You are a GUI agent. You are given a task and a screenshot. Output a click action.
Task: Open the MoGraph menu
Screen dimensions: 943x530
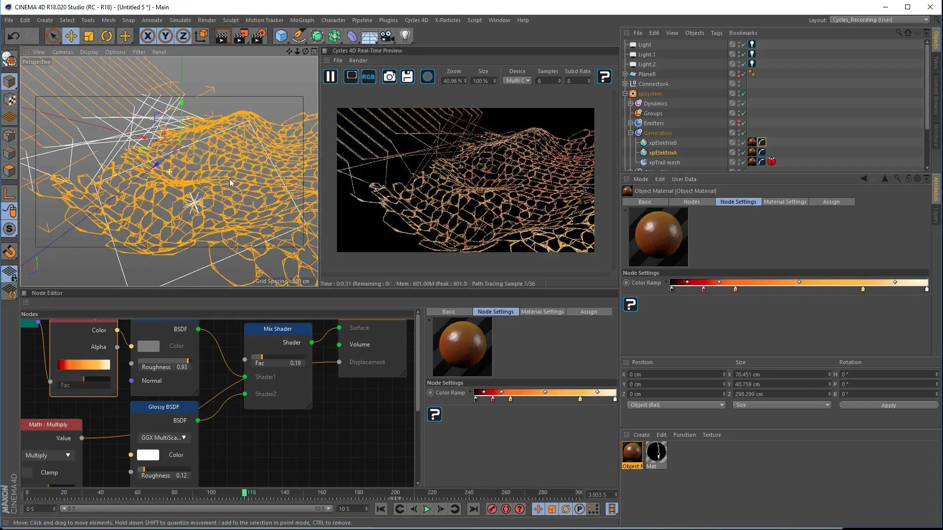[x=302, y=20]
